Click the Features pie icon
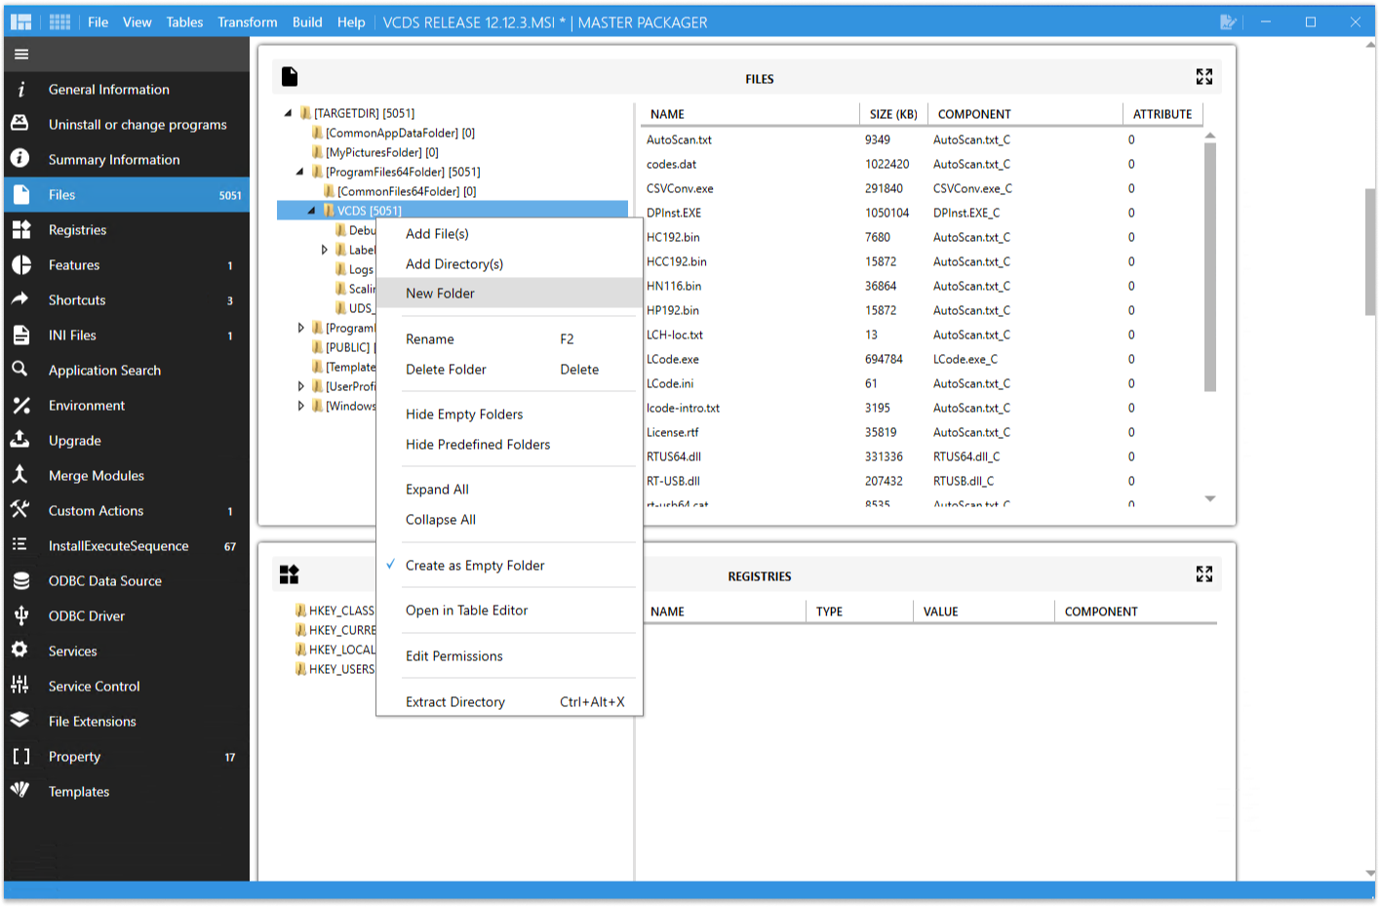 [x=20, y=265]
